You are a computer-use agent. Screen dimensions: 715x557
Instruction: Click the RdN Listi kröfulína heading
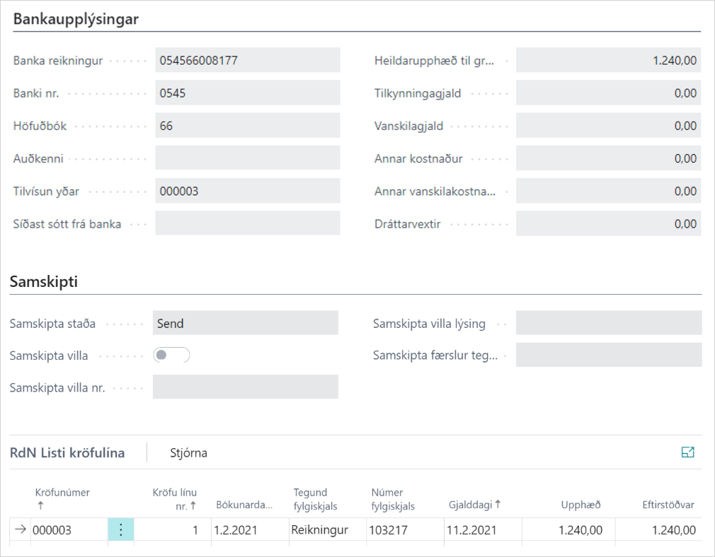point(67,453)
